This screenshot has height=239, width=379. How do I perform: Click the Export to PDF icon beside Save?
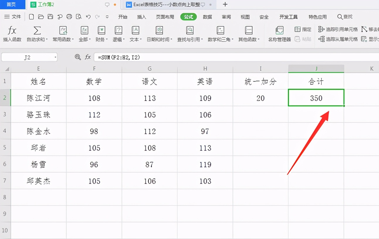click(60, 17)
